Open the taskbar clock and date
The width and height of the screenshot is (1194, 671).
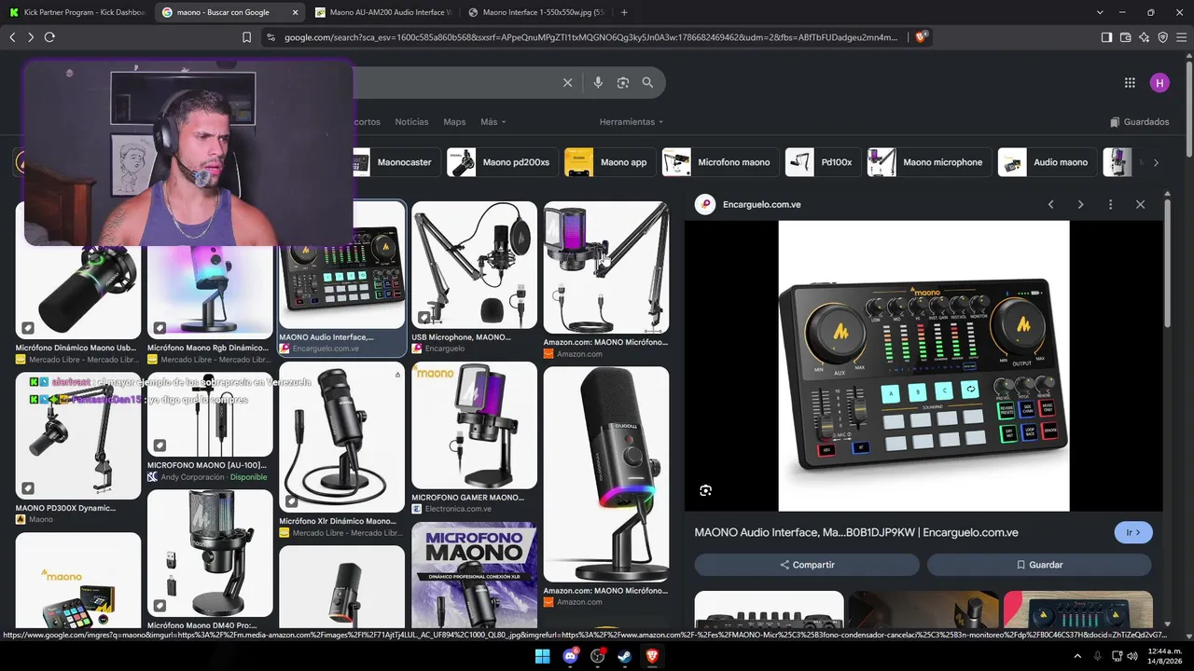[x=1164, y=656]
